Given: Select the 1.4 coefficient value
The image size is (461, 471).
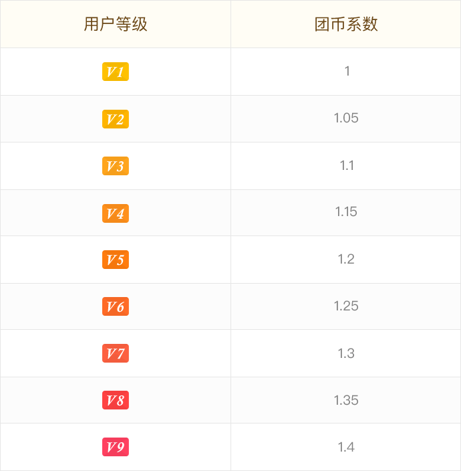Looking at the screenshot, I should tap(346, 448).
